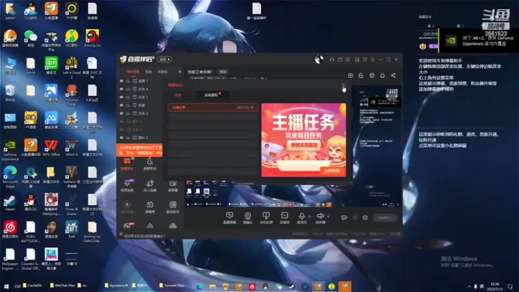Expand speaker options arrow
The height and width of the screenshot is (292, 519).
(328, 217)
